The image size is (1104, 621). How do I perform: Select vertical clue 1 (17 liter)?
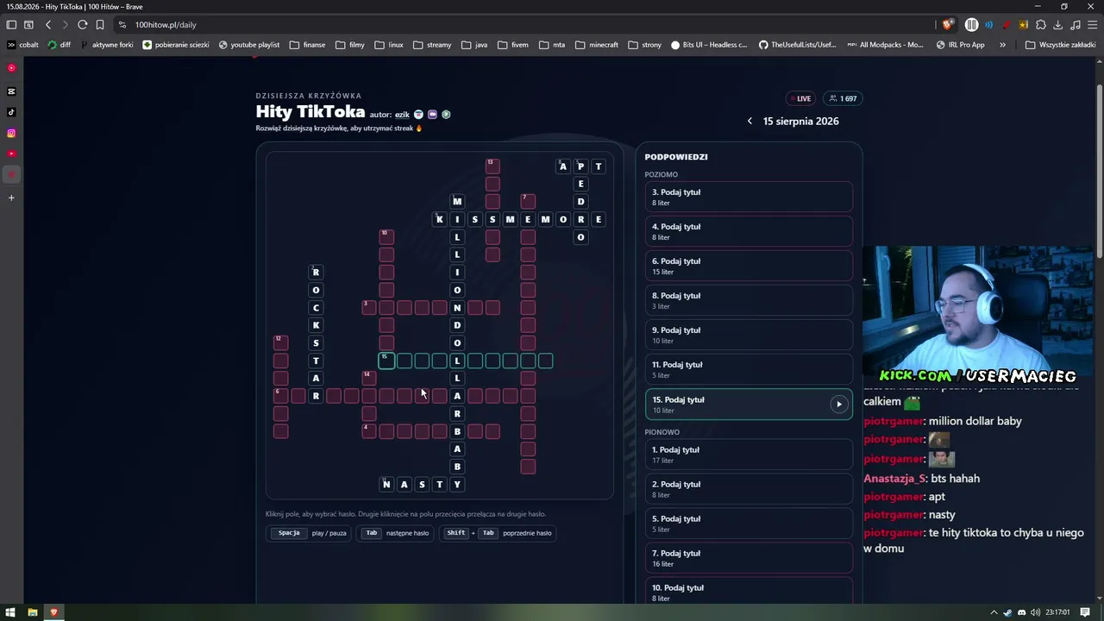pos(749,455)
